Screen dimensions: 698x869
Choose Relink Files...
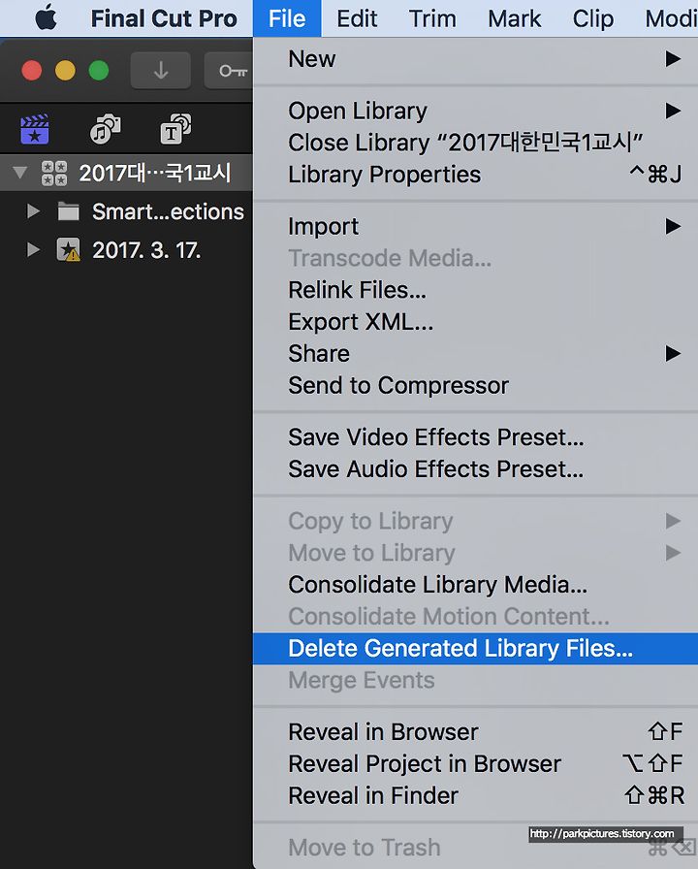point(475,290)
